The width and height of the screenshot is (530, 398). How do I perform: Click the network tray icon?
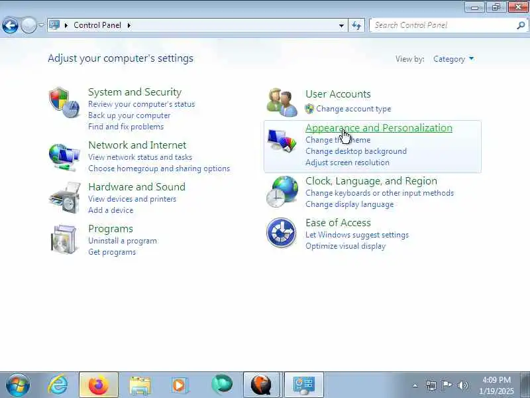click(x=431, y=385)
